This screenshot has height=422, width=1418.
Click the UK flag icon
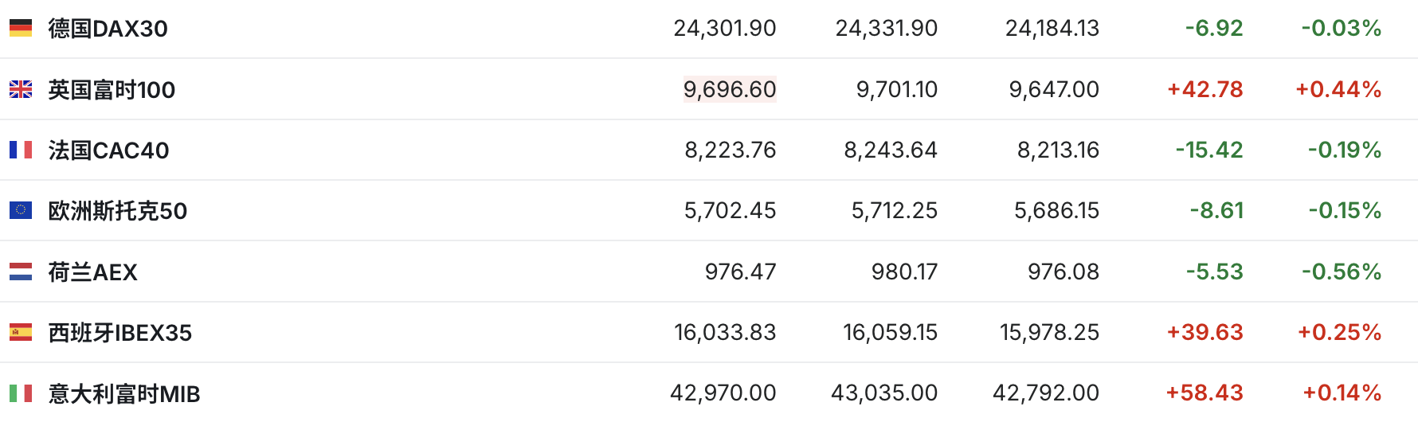[x=21, y=89]
